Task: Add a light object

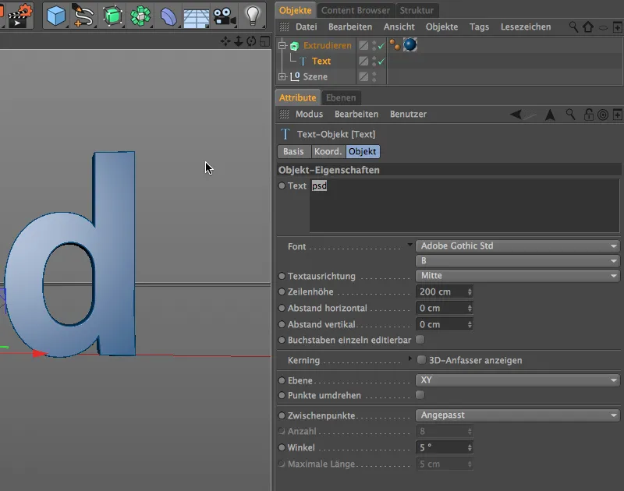Action: coord(252,16)
